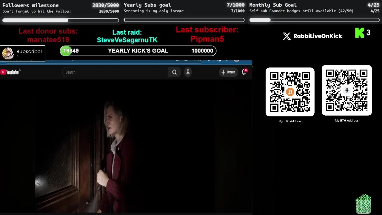Click the X logo beside RabbiLiveOnKick
Screen dimensions: 382x215
(286, 36)
